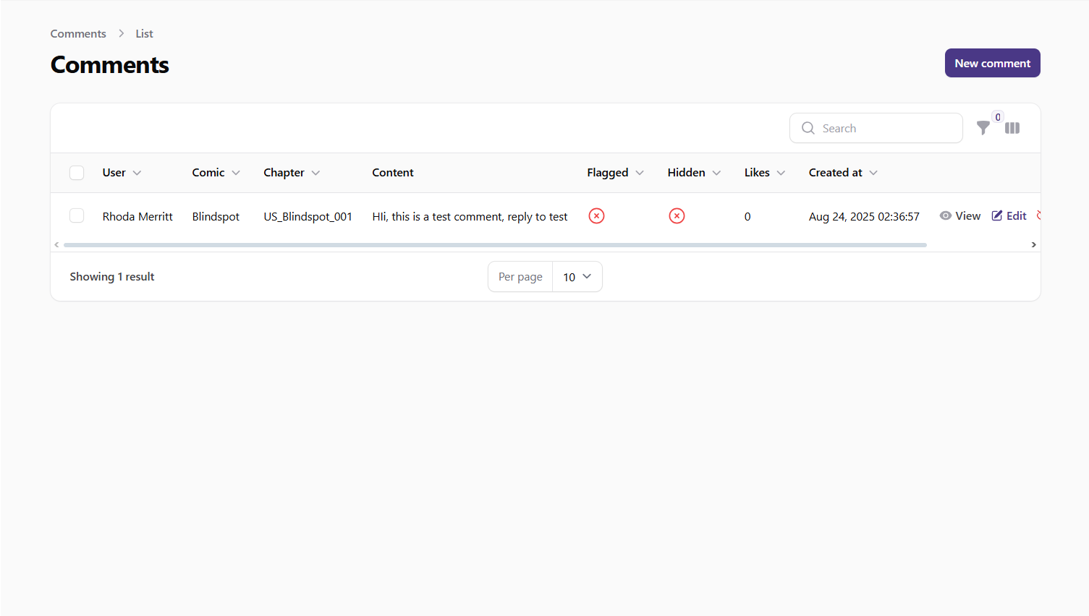This screenshot has width=1089, height=616.
Task: Open Comments in the breadcrumb
Action: click(x=77, y=33)
